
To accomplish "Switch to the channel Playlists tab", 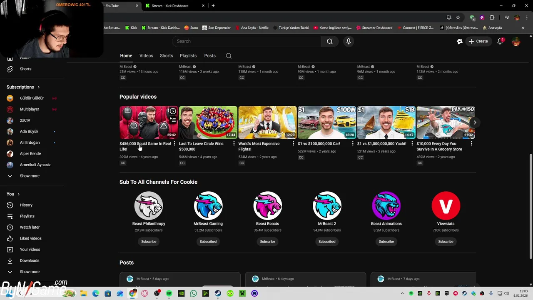I will tap(188, 56).
